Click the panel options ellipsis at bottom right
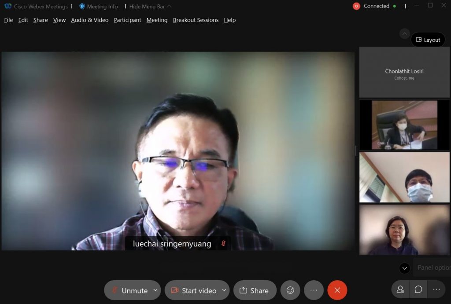451x304 pixels. point(436,289)
